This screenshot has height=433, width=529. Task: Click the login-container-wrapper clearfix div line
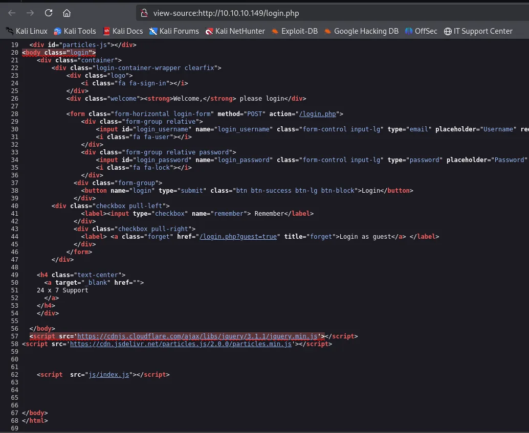point(136,68)
